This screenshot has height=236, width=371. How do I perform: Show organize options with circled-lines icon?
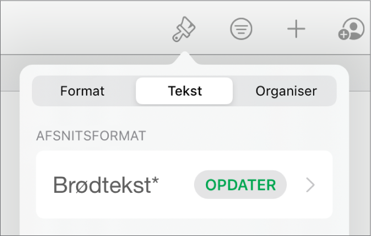point(241,30)
